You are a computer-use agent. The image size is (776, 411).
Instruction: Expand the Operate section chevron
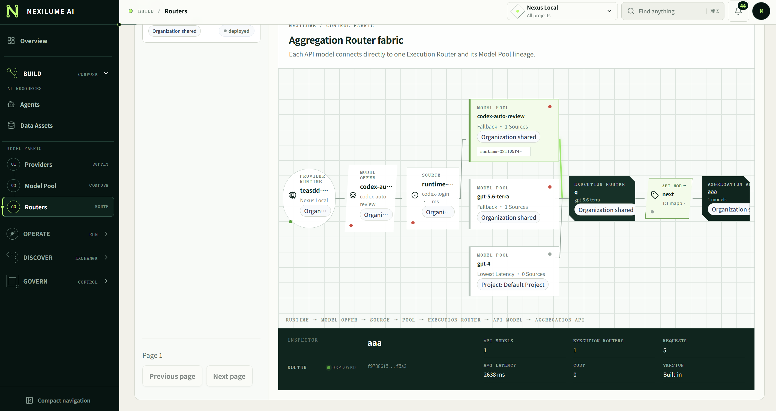(106, 234)
